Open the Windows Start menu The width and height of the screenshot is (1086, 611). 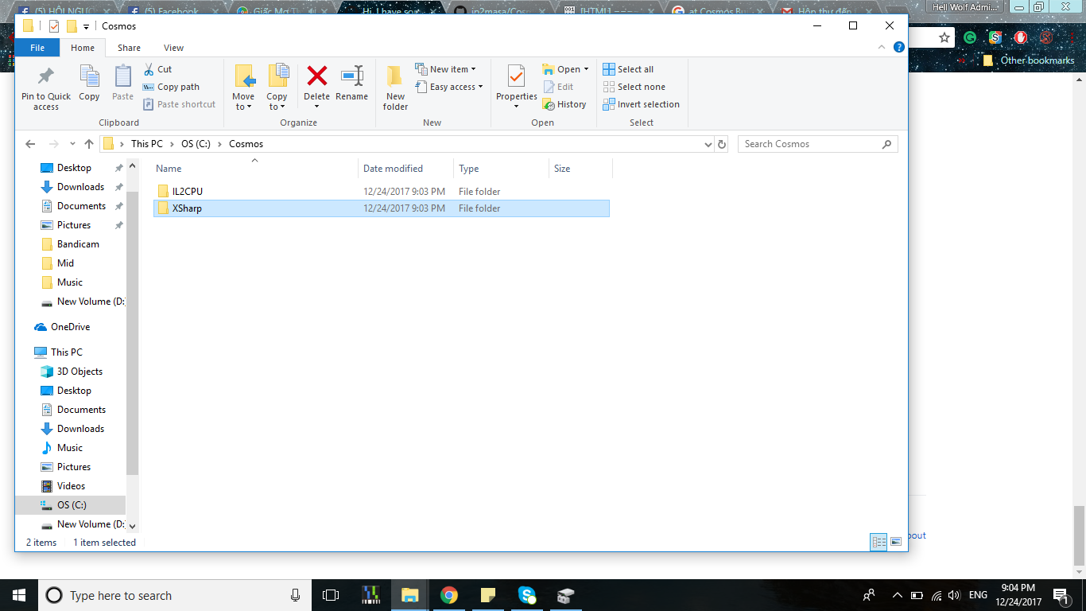pos(19,595)
